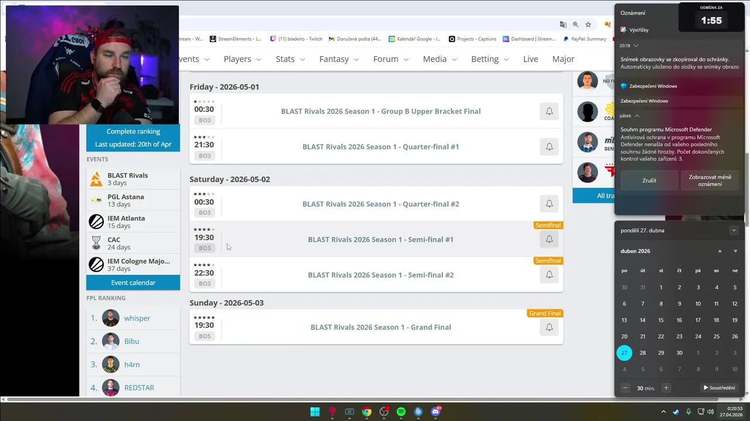Click the Zrušit notification button

tap(649, 181)
